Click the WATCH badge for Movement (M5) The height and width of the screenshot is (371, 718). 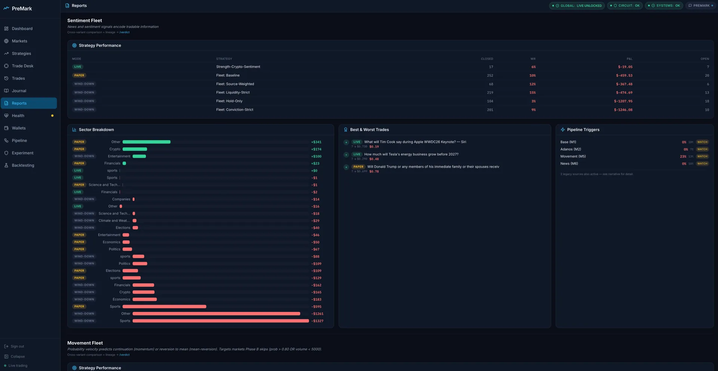(x=702, y=156)
